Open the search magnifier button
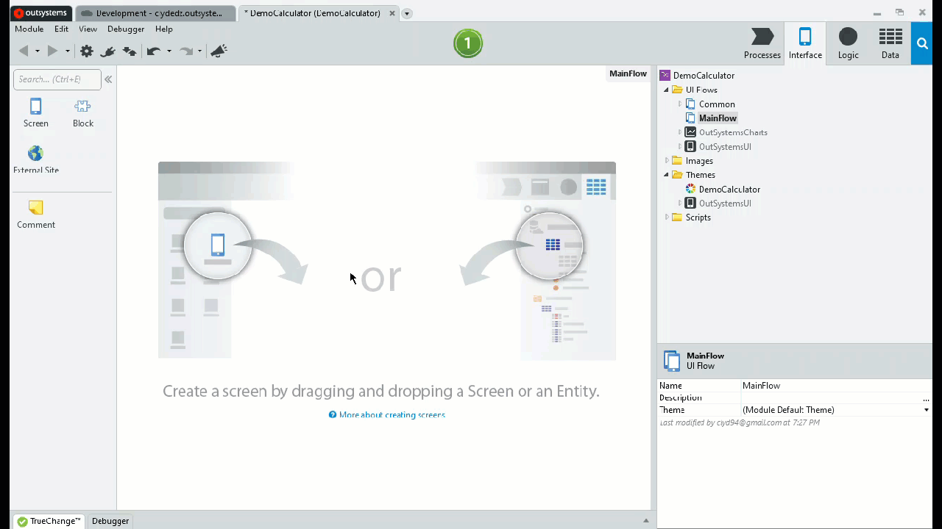 click(x=922, y=43)
